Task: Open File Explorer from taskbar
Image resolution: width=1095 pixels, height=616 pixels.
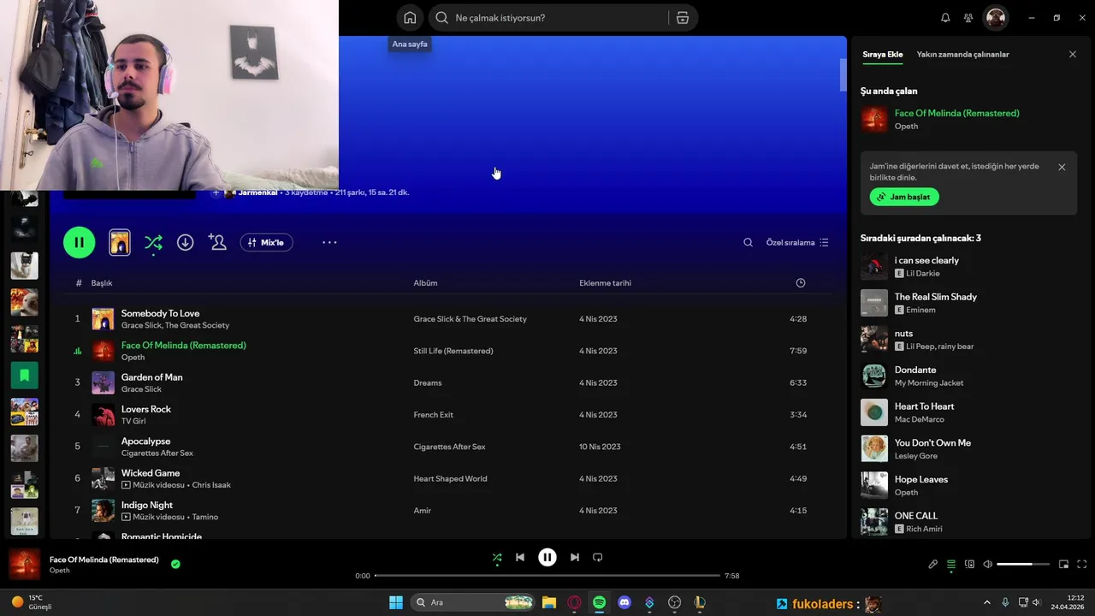Action: tap(549, 602)
